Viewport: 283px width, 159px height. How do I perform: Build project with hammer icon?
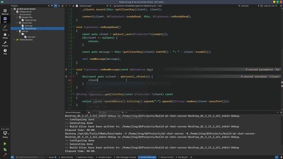[x=5, y=155]
